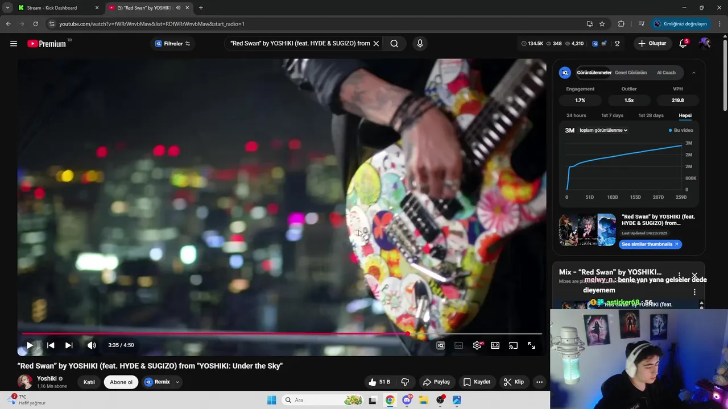Go back in browser history
The width and height of the screenshot is (728, 409).
coord(9,24)
